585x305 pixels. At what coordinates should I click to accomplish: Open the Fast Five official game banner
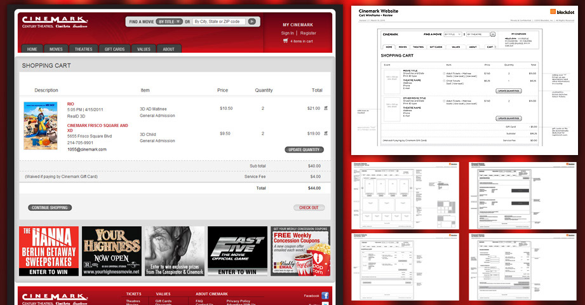point(238,251)
